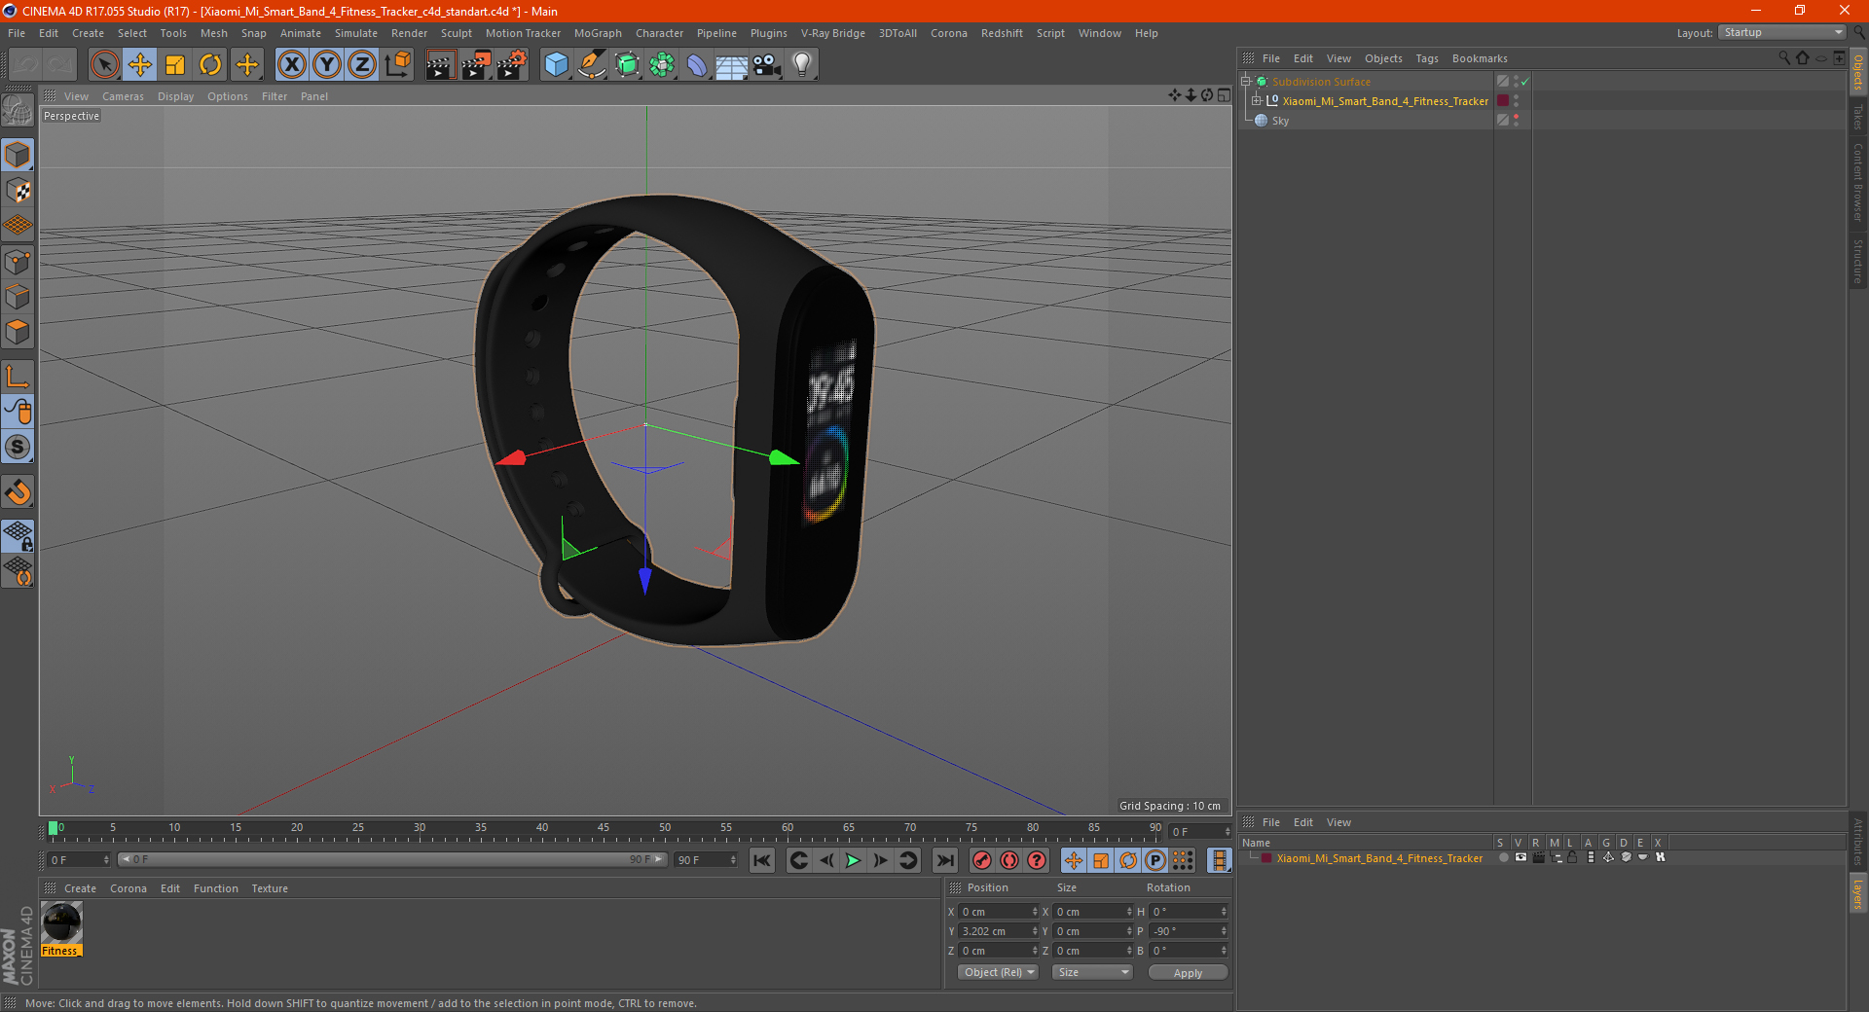Expand Xiaomi_Mi_Smart_Band_4_Fitness_Tracker object
Screen dimensions: 1869x1012
click(1256, 101)
